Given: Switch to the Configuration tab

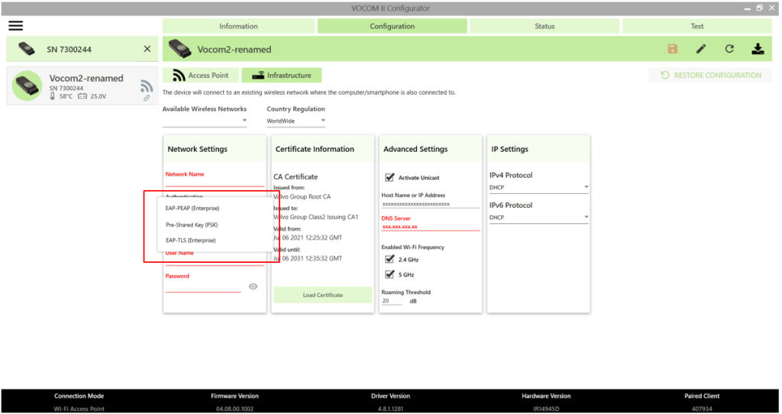Looking at the screenshot, I should 392,26.
